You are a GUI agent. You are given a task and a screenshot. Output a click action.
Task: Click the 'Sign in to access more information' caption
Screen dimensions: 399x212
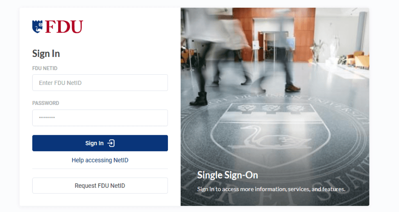click(x=271, y=189)
